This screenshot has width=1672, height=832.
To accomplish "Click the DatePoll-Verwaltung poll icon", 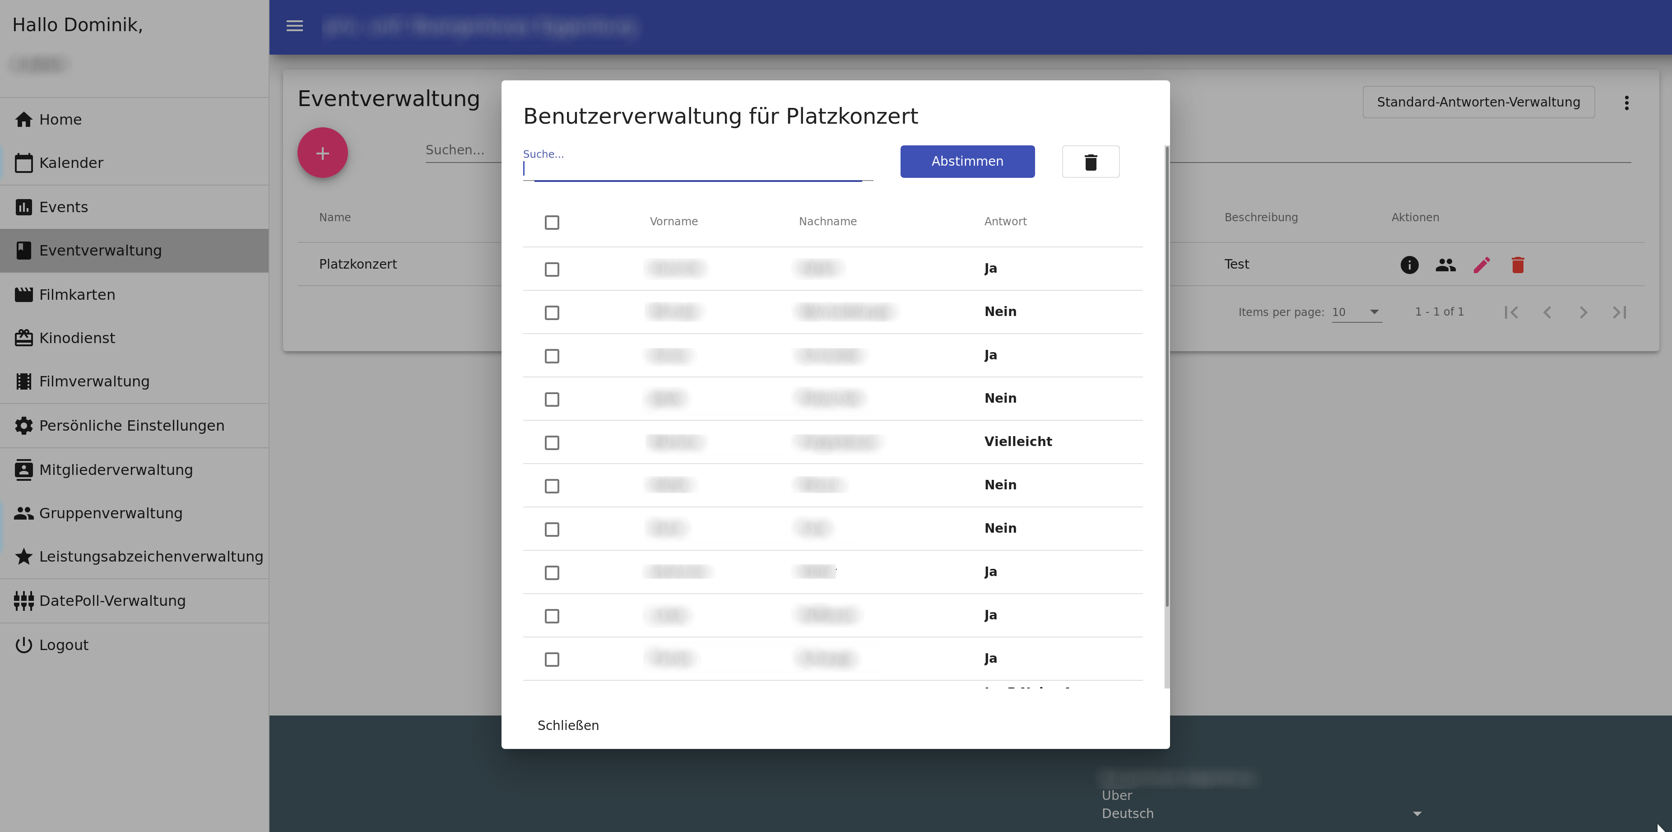I will 24,601.
